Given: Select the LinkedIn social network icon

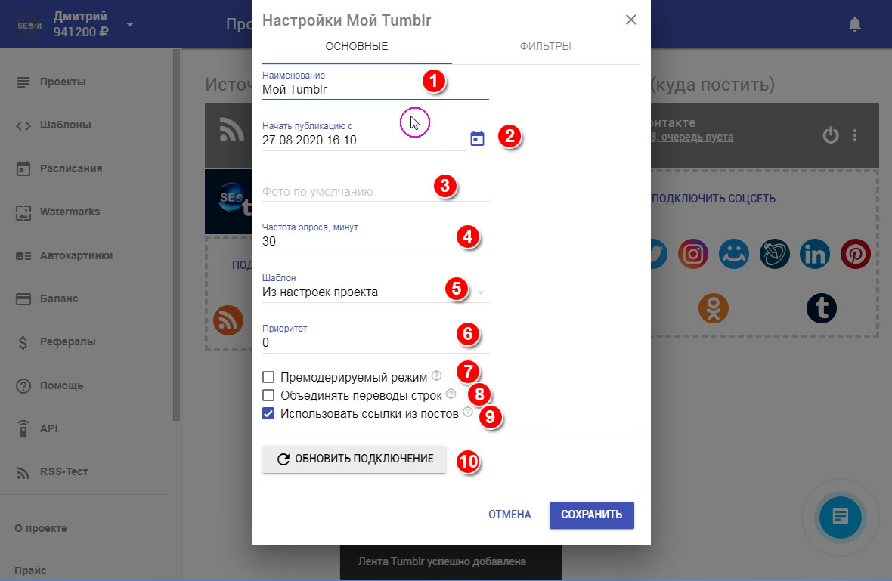Looking at the screenshot, I should tap(815, 255).
